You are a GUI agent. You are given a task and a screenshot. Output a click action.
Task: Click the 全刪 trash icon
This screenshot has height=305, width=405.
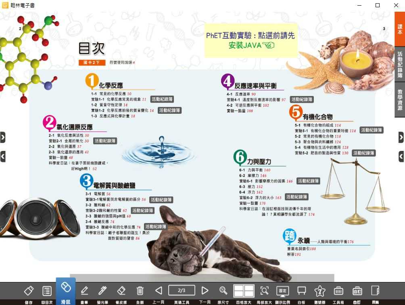[140, 291]
